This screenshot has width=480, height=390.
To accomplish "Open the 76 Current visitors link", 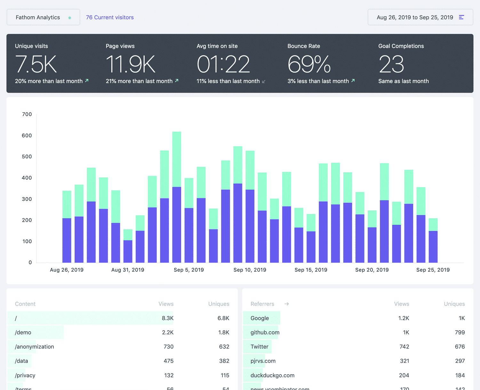I will point(110,17).
